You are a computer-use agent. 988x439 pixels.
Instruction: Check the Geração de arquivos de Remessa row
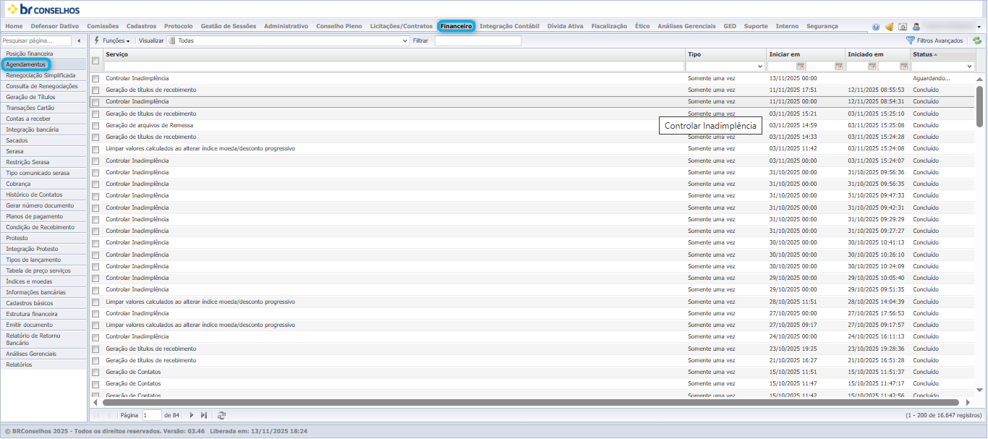[95, 126]
